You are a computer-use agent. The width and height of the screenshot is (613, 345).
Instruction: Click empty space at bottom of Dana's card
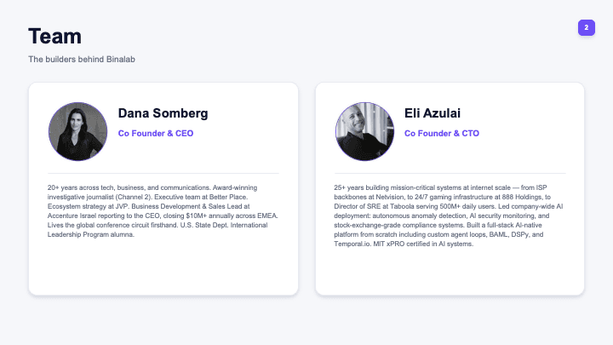(x=163, y=270)
